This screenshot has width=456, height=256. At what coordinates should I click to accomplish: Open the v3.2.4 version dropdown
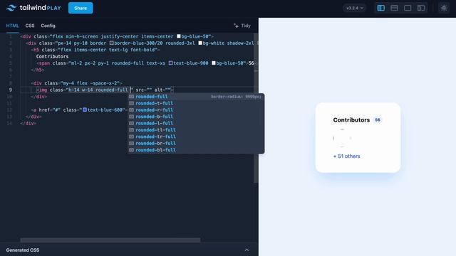(x=355, y=8)
